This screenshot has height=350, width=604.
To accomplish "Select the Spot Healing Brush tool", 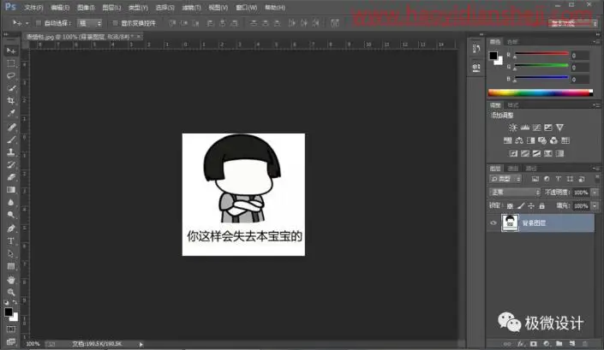I will click(11, 127).
